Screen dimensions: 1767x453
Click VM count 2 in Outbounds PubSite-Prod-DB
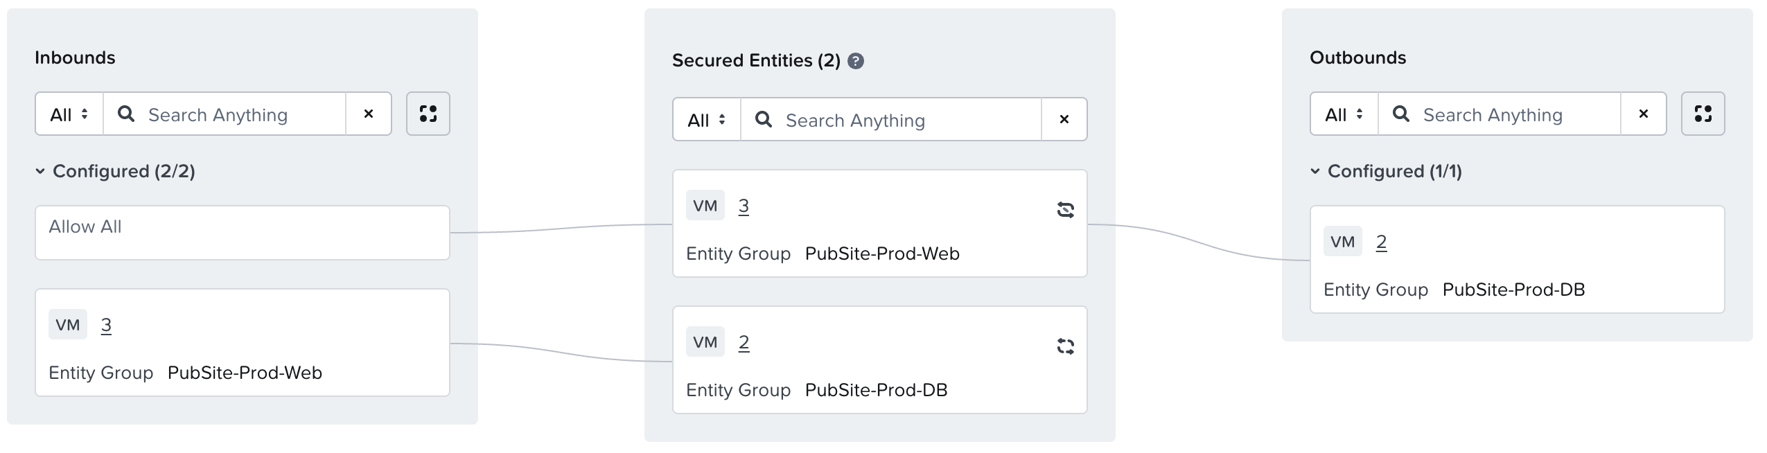click(x=1381, y=242)
